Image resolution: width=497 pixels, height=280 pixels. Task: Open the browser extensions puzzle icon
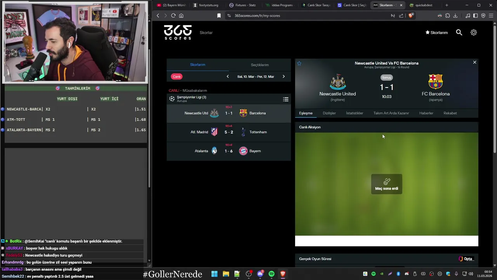tap(448, 16)
